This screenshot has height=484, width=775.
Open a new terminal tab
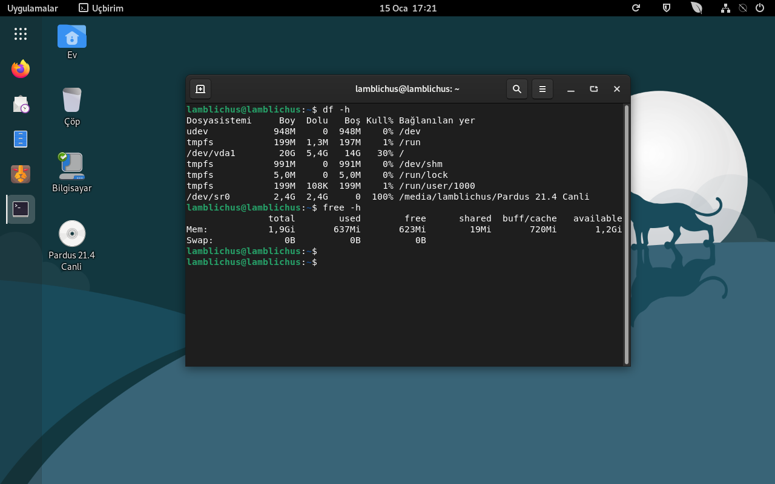pos(200,89)
